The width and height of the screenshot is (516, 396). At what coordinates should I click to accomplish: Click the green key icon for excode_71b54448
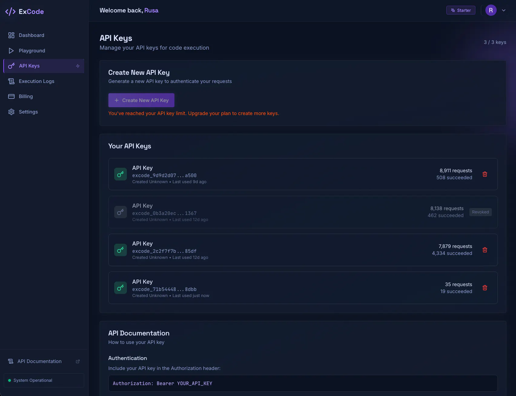tap(121, 288)
